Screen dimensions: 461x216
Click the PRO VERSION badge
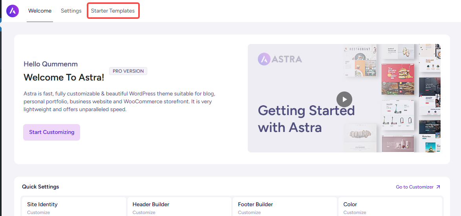pos(128,71)
